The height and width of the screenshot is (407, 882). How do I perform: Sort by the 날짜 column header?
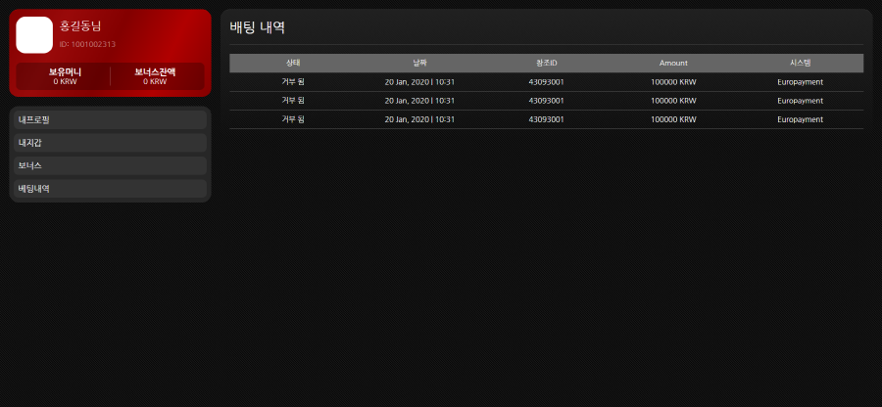click(x=419, y=63)
